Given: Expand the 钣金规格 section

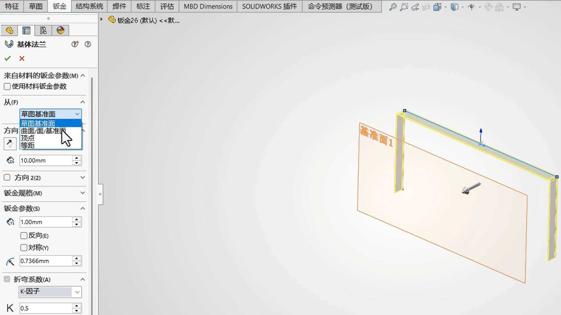Looking at the screenshot, I should (83, 193).
